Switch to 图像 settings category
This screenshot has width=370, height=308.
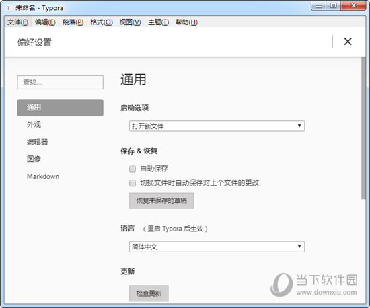coord(34,159)
